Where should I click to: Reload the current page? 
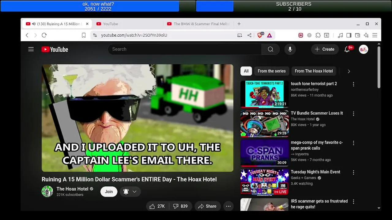(44, 35)
